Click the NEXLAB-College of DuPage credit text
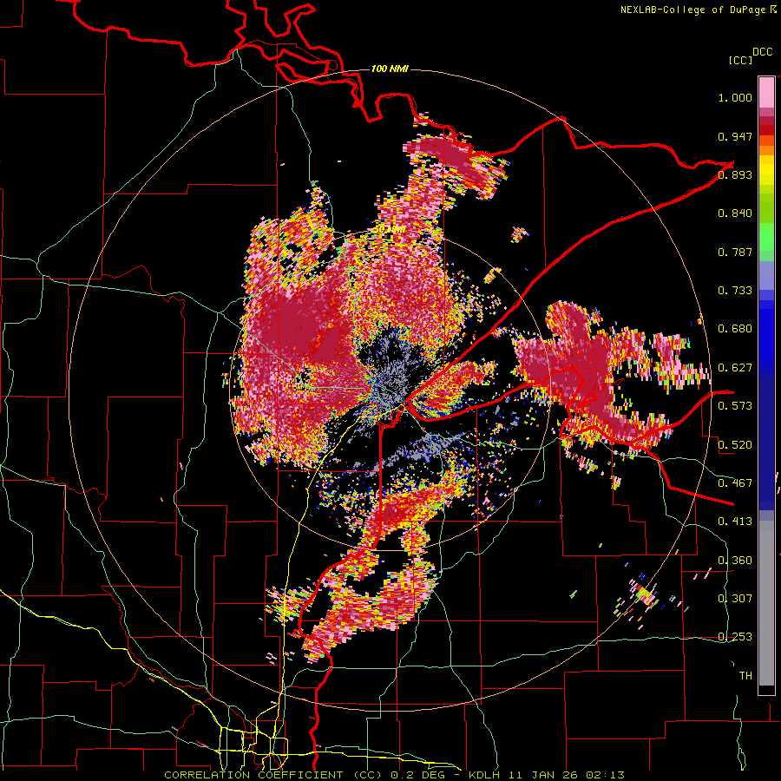Screen dimensions: 781x781 tap(694, 10)
